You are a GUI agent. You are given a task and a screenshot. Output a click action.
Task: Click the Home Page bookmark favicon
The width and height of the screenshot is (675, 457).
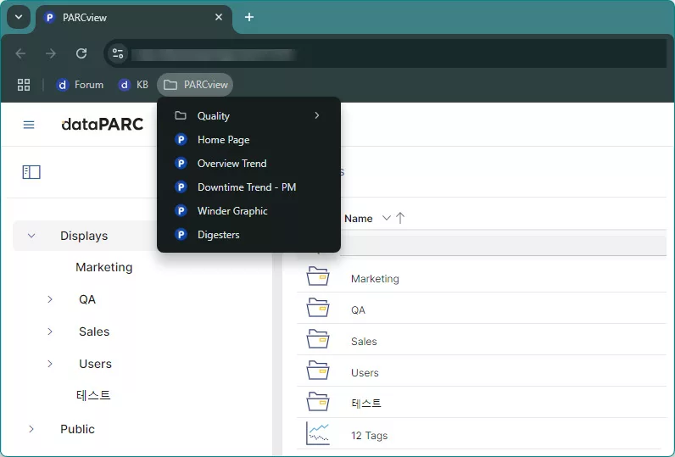(181, 140)
